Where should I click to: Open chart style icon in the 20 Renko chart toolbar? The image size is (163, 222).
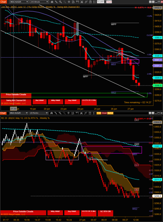point(52,113)
